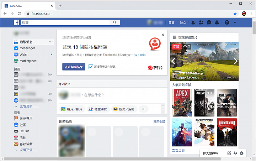The width and height of the screenshot is (256, 161).
Task: Click the Facebook logo in the blue bar
Action: (16, 22)
